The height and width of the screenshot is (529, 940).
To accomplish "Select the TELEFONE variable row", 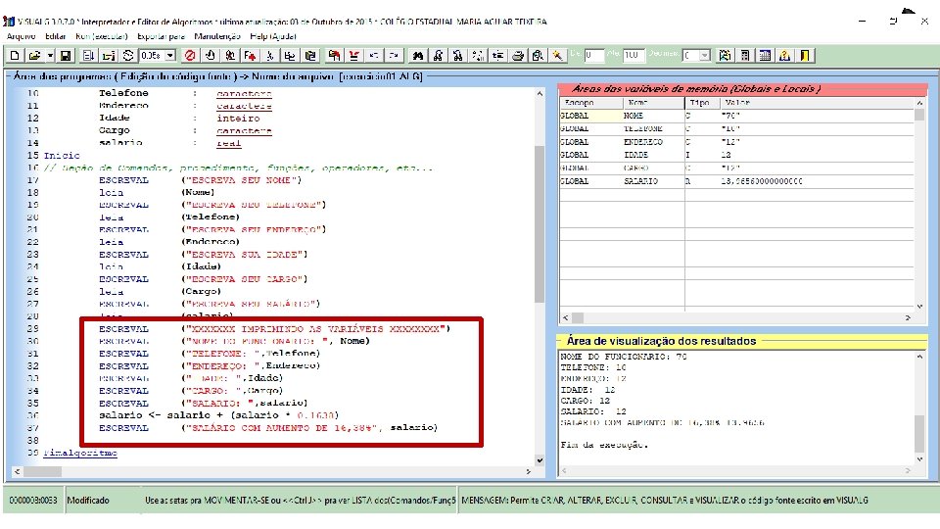I will coord(736,129).
